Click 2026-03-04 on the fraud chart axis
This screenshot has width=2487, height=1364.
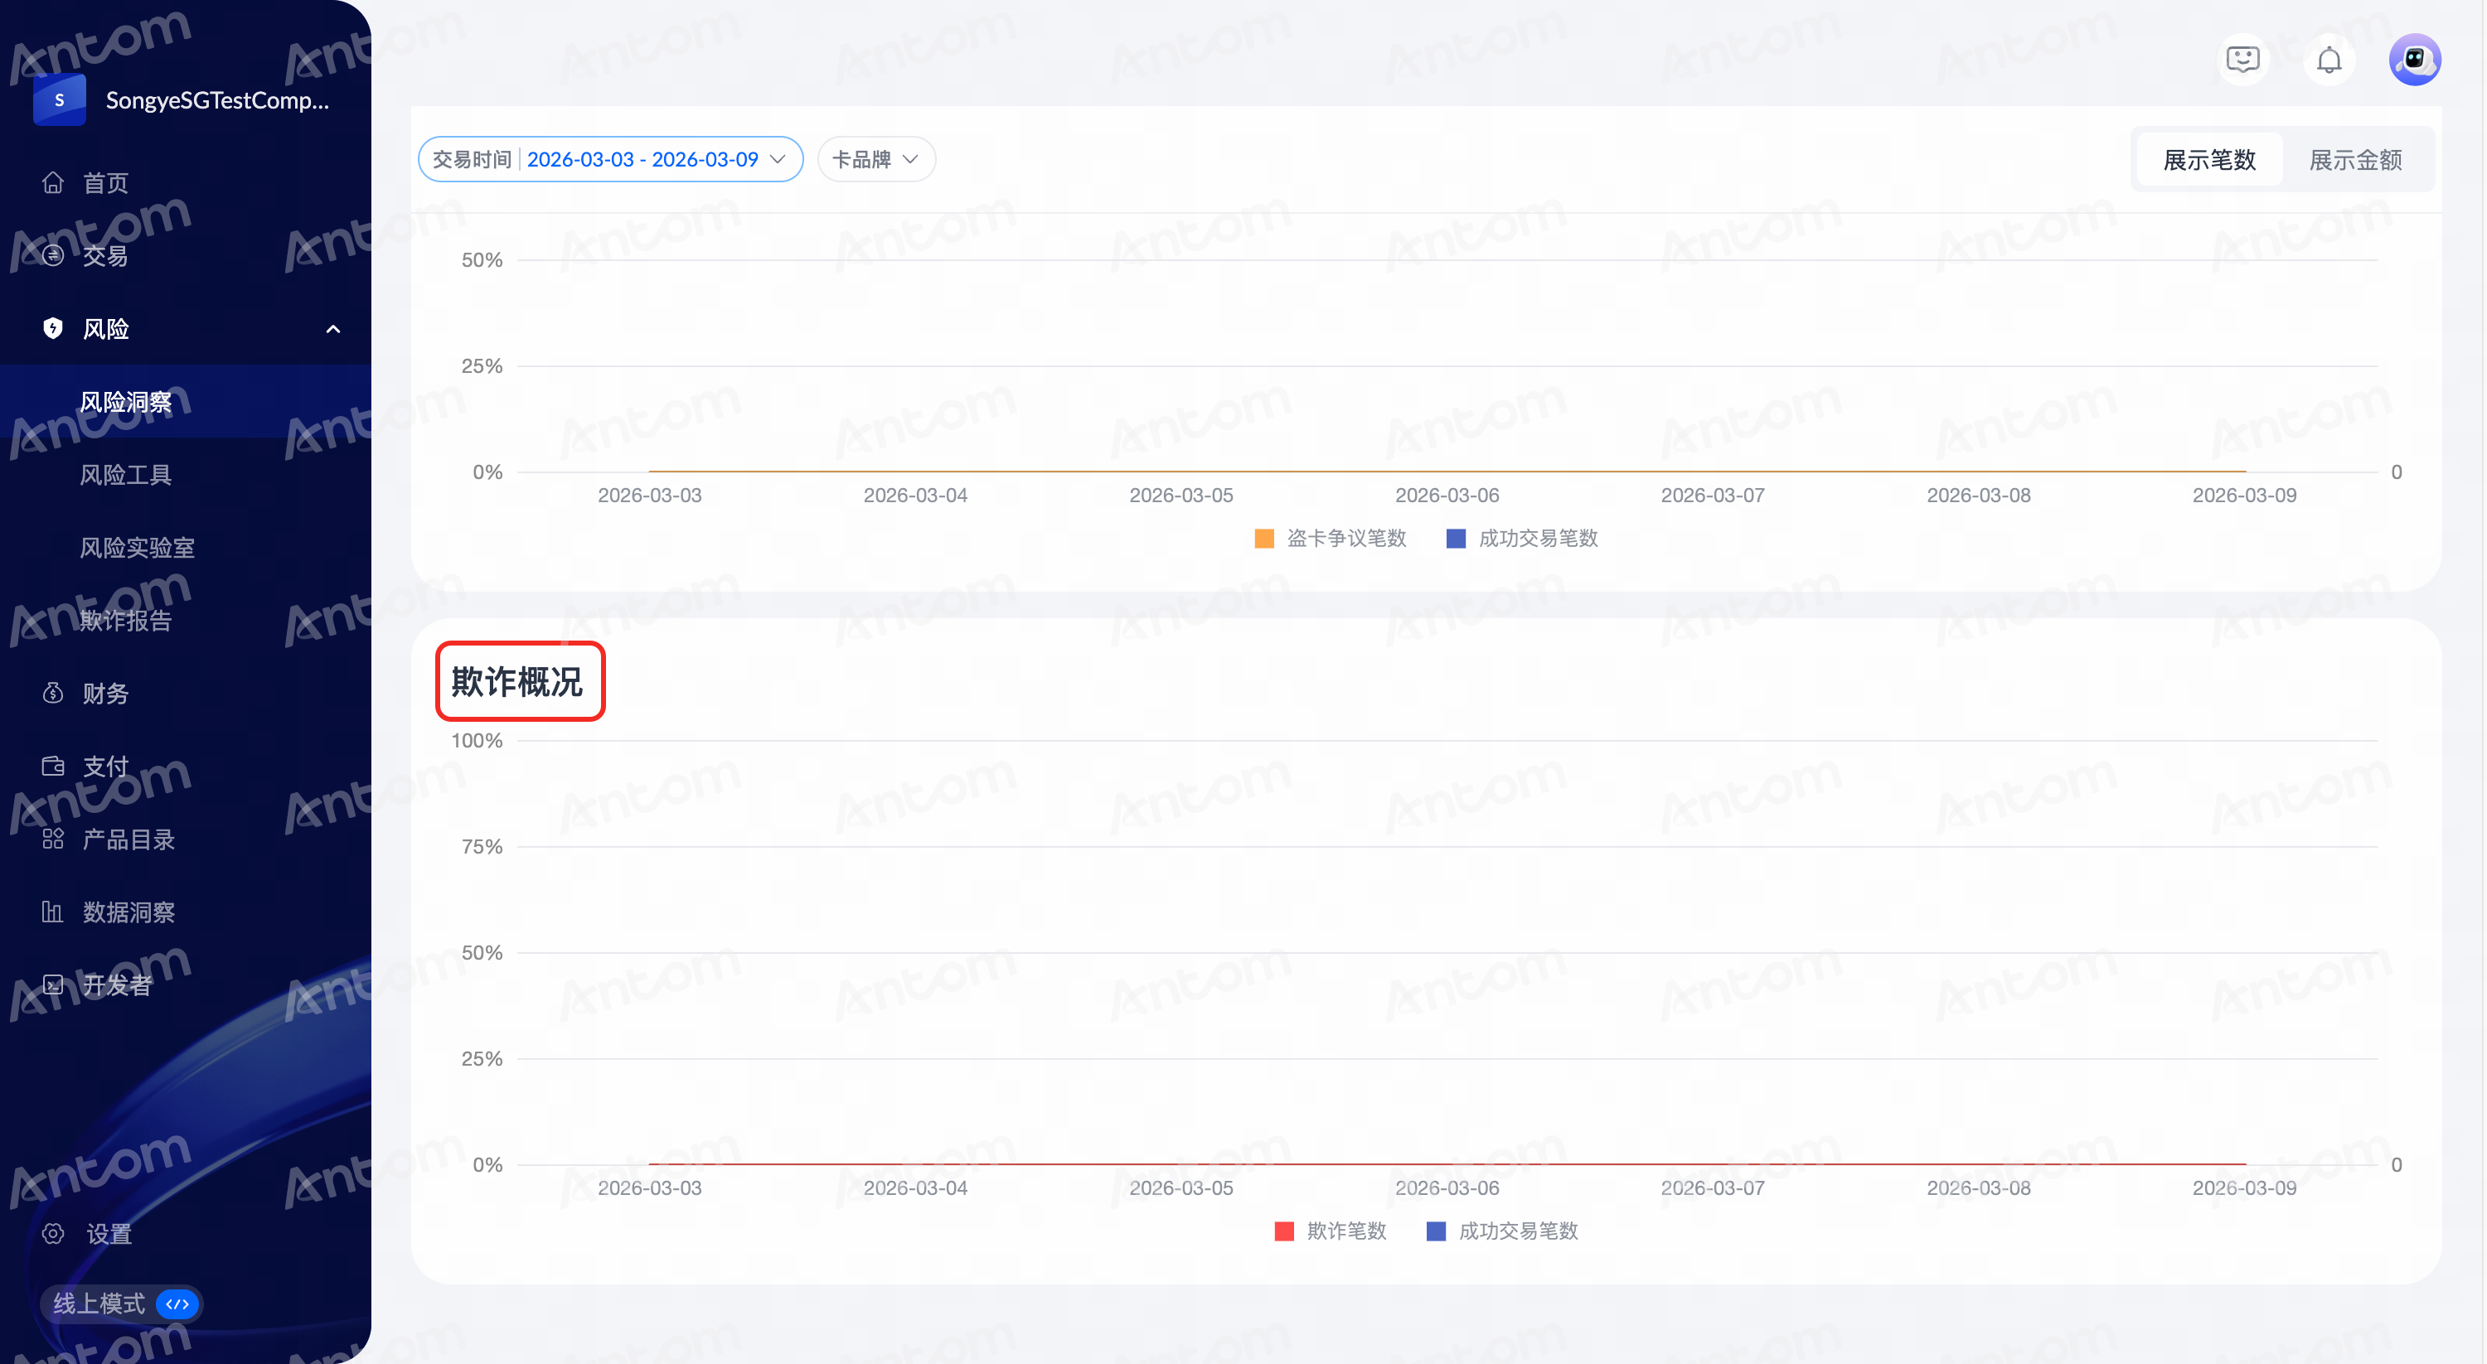915,1187
